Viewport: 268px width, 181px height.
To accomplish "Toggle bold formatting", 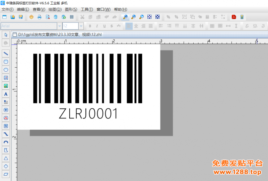I will (90, 26).
